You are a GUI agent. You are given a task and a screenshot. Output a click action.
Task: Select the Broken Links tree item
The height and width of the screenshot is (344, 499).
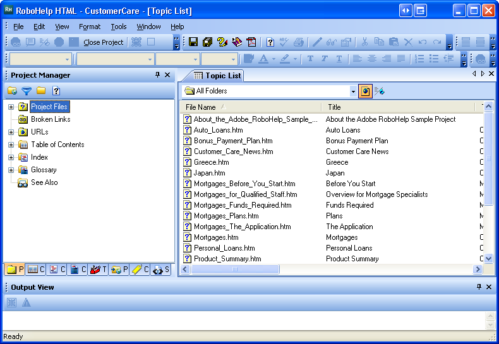click(x=51, y=119)
